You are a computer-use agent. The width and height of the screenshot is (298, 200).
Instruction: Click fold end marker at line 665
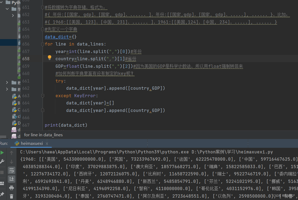pos(43,110)
